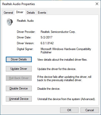Image resolution: width=101 pixels, height=115 pixels.
Task: Select the Realtek Semiconductor Corp. provider text
Action: pos(58,32)
